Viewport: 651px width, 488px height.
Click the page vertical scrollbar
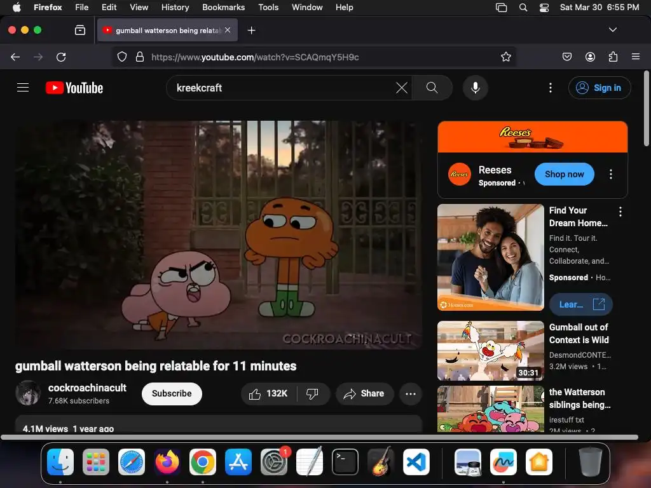tap(646, 109)
